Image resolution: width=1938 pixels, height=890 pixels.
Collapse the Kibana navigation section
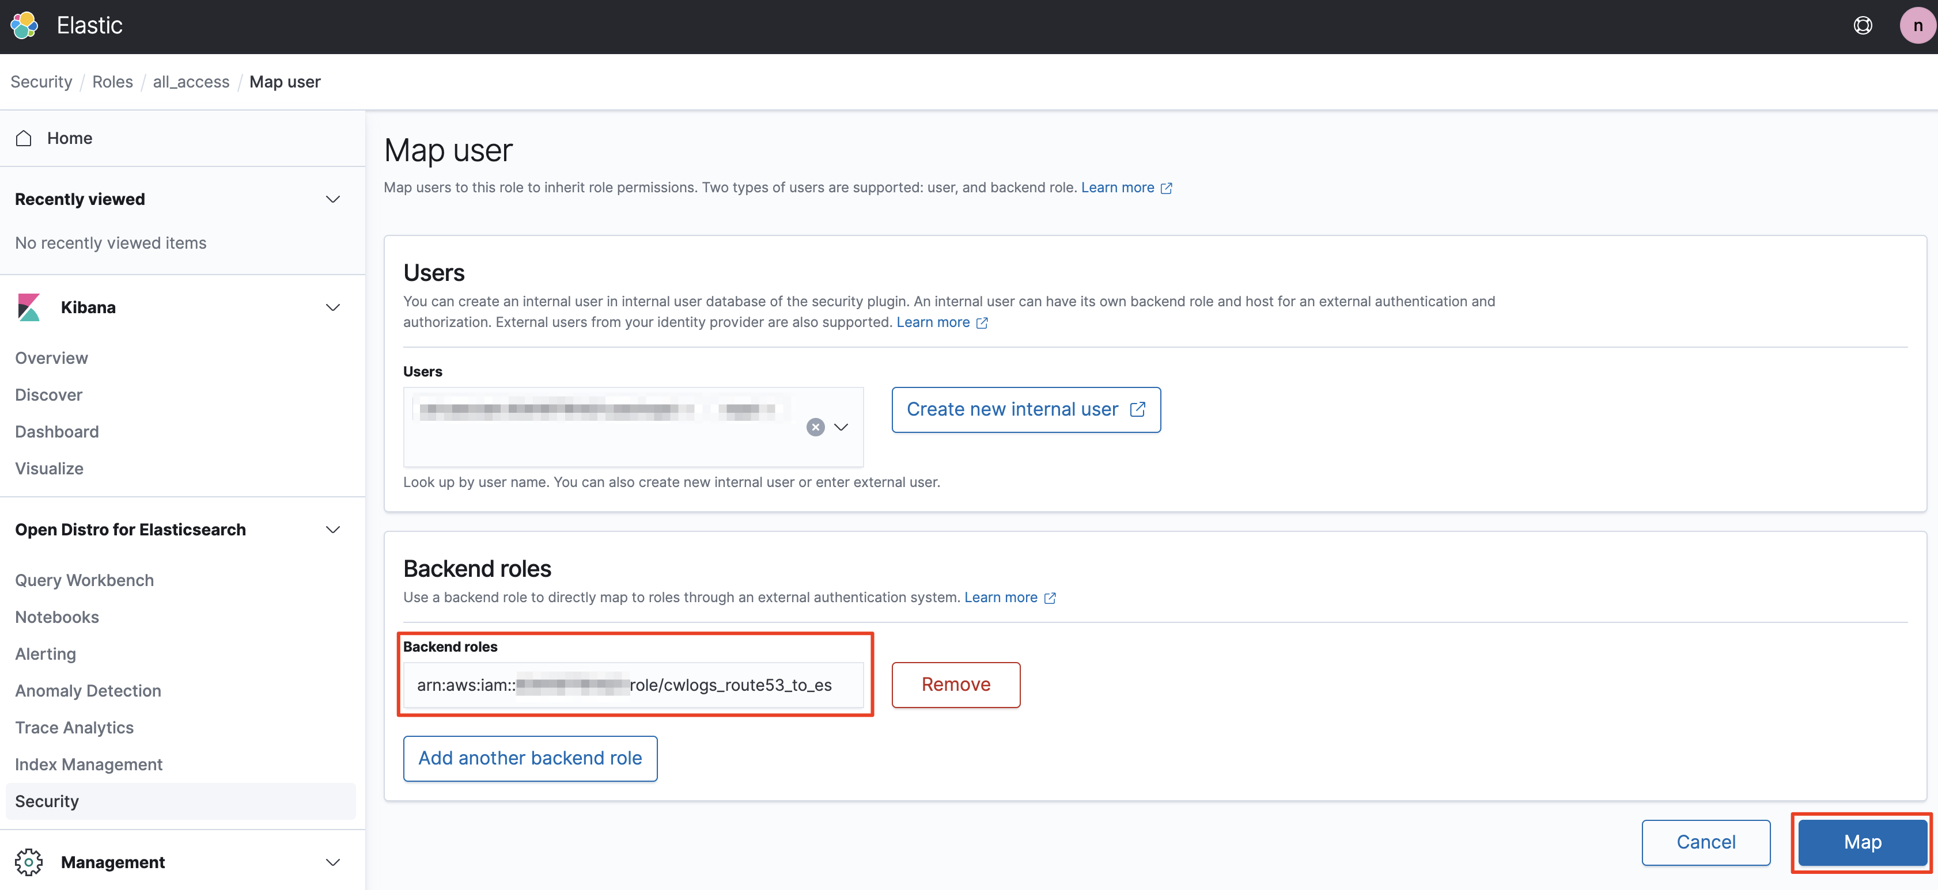[332, 307]
